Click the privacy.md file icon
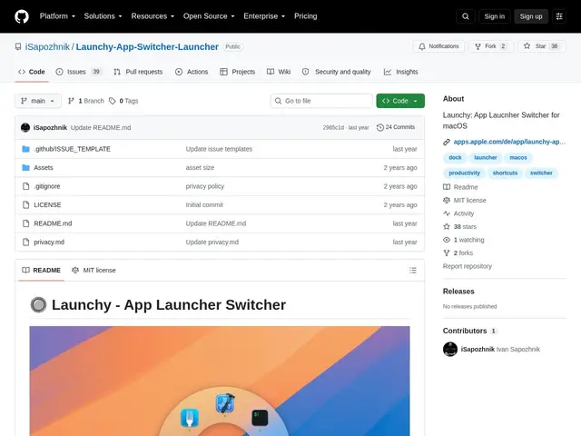This screenshot has width=581, height=436. coord(25,242)
